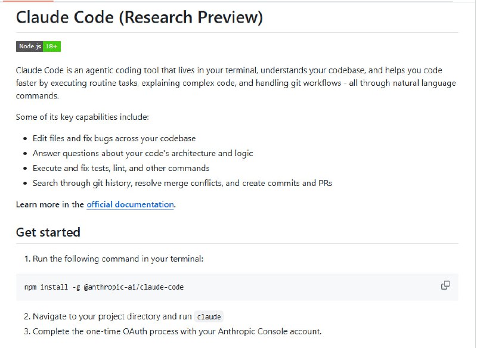Click the inline claude code snippet

click(x=209, y=317)
